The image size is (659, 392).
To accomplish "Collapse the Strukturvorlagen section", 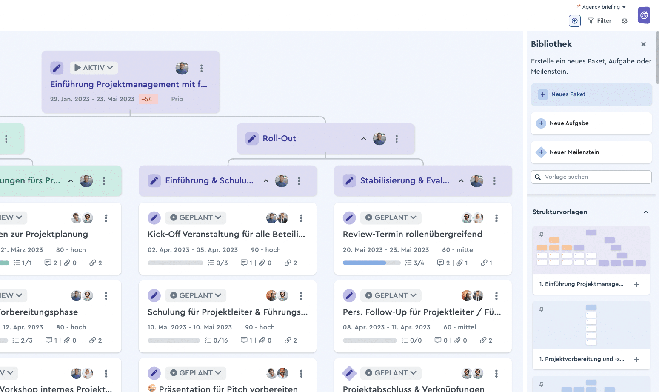I will click(x=645, y=212).
